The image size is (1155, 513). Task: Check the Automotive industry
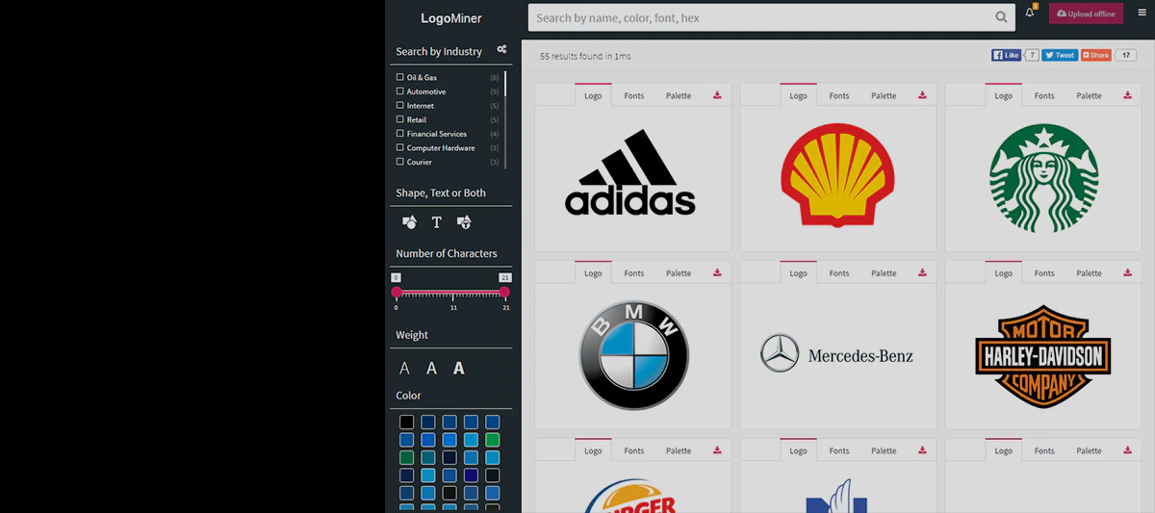point(400,91)
